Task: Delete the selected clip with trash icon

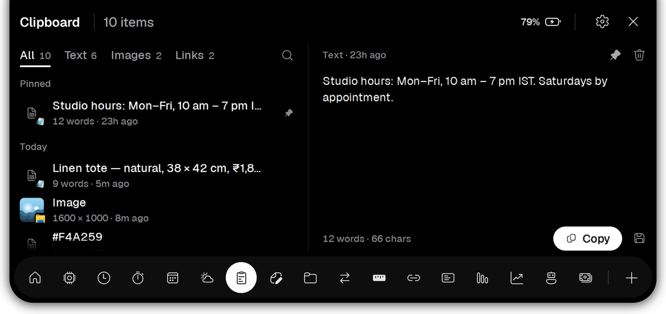Action: coord(639,55)
